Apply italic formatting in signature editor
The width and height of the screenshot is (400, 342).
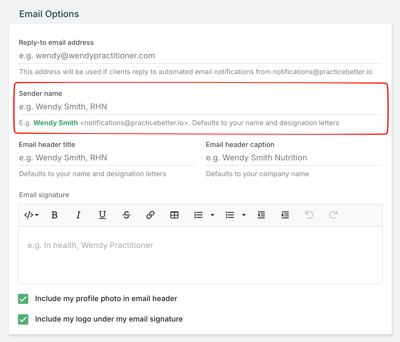[x=78, y=215]
